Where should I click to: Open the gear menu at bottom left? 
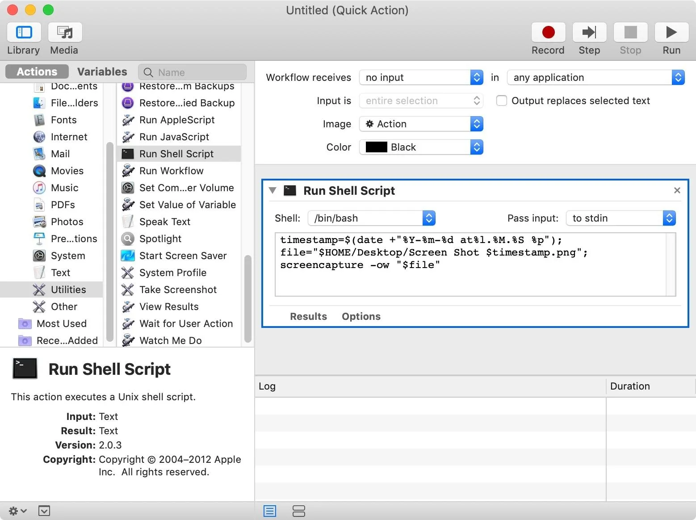click(x=18, y=511)
